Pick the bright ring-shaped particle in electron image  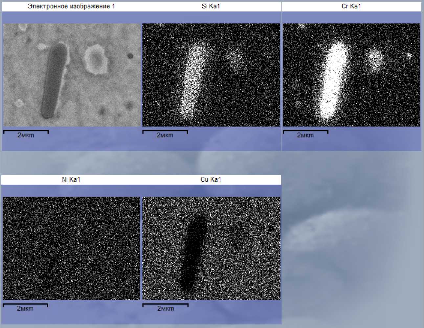[x=96, y=60]
